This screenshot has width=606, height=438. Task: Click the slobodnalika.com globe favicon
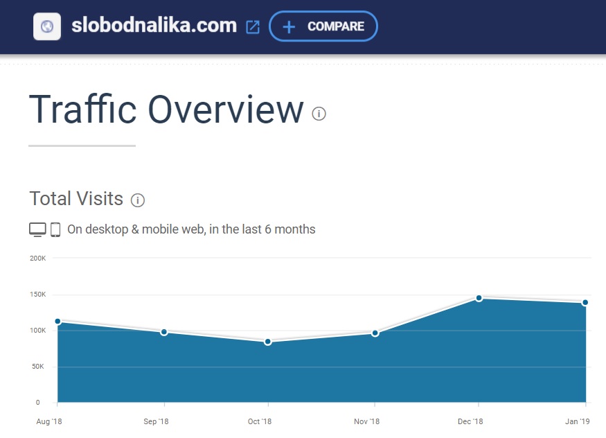[x=47, y=26]
